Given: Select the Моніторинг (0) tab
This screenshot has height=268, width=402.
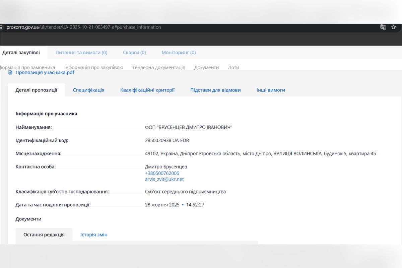Looking at the screenshot, I should coord(179,52).
